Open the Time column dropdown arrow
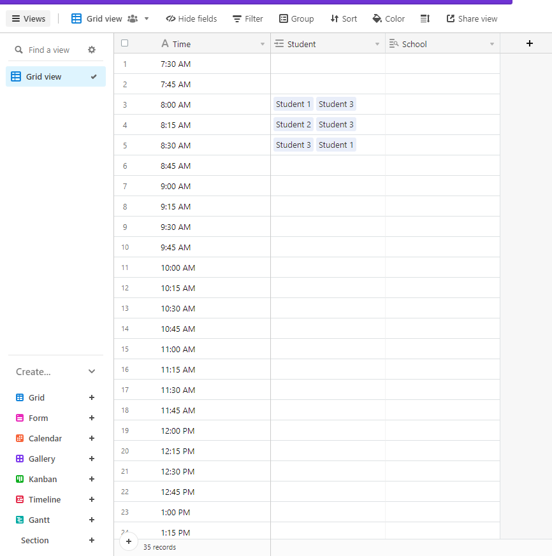The height and width of the screenshot is (556, 552). pos(263,44)
